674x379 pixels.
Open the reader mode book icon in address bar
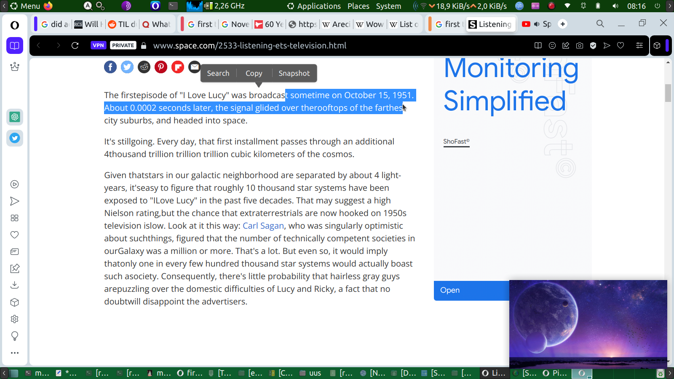(x=538, y=45)
